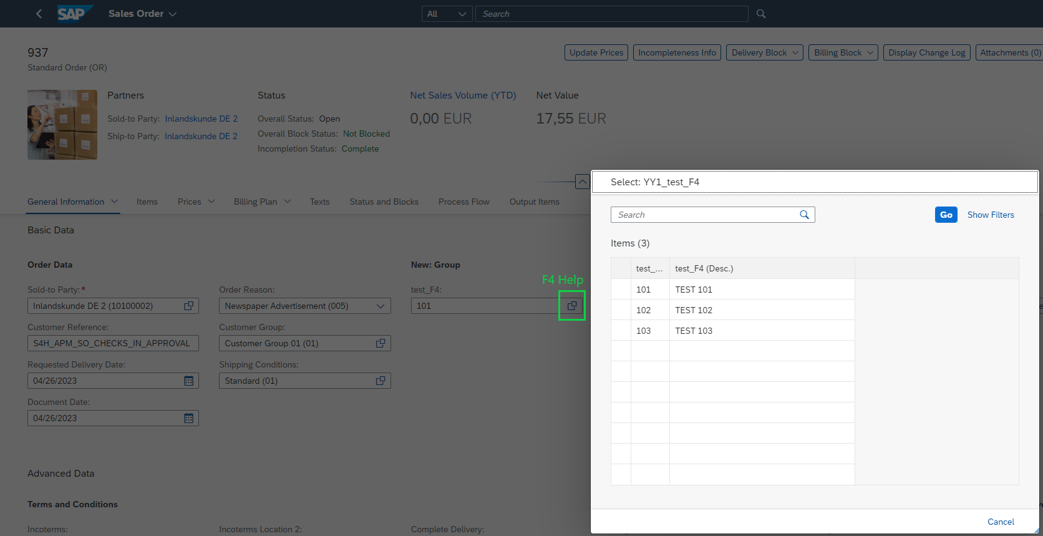The image size is (1043, 536).
Task: Collapse the header with the up arrow
Action: [x=582, y=182]
